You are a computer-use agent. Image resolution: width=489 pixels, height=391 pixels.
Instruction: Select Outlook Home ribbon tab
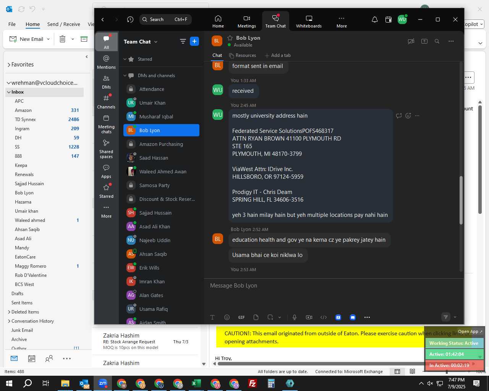[x=32, y=24]
